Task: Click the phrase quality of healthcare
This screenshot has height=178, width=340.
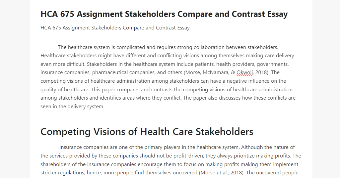Action: pyautogui.click(x=65, y=90)
